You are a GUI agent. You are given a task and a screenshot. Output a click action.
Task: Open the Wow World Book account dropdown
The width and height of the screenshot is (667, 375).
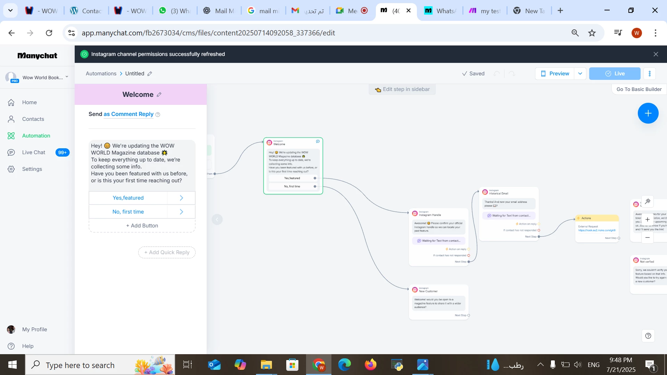click(x=67, y=77)
